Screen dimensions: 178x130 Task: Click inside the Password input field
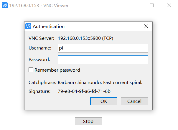click(103, 60)
